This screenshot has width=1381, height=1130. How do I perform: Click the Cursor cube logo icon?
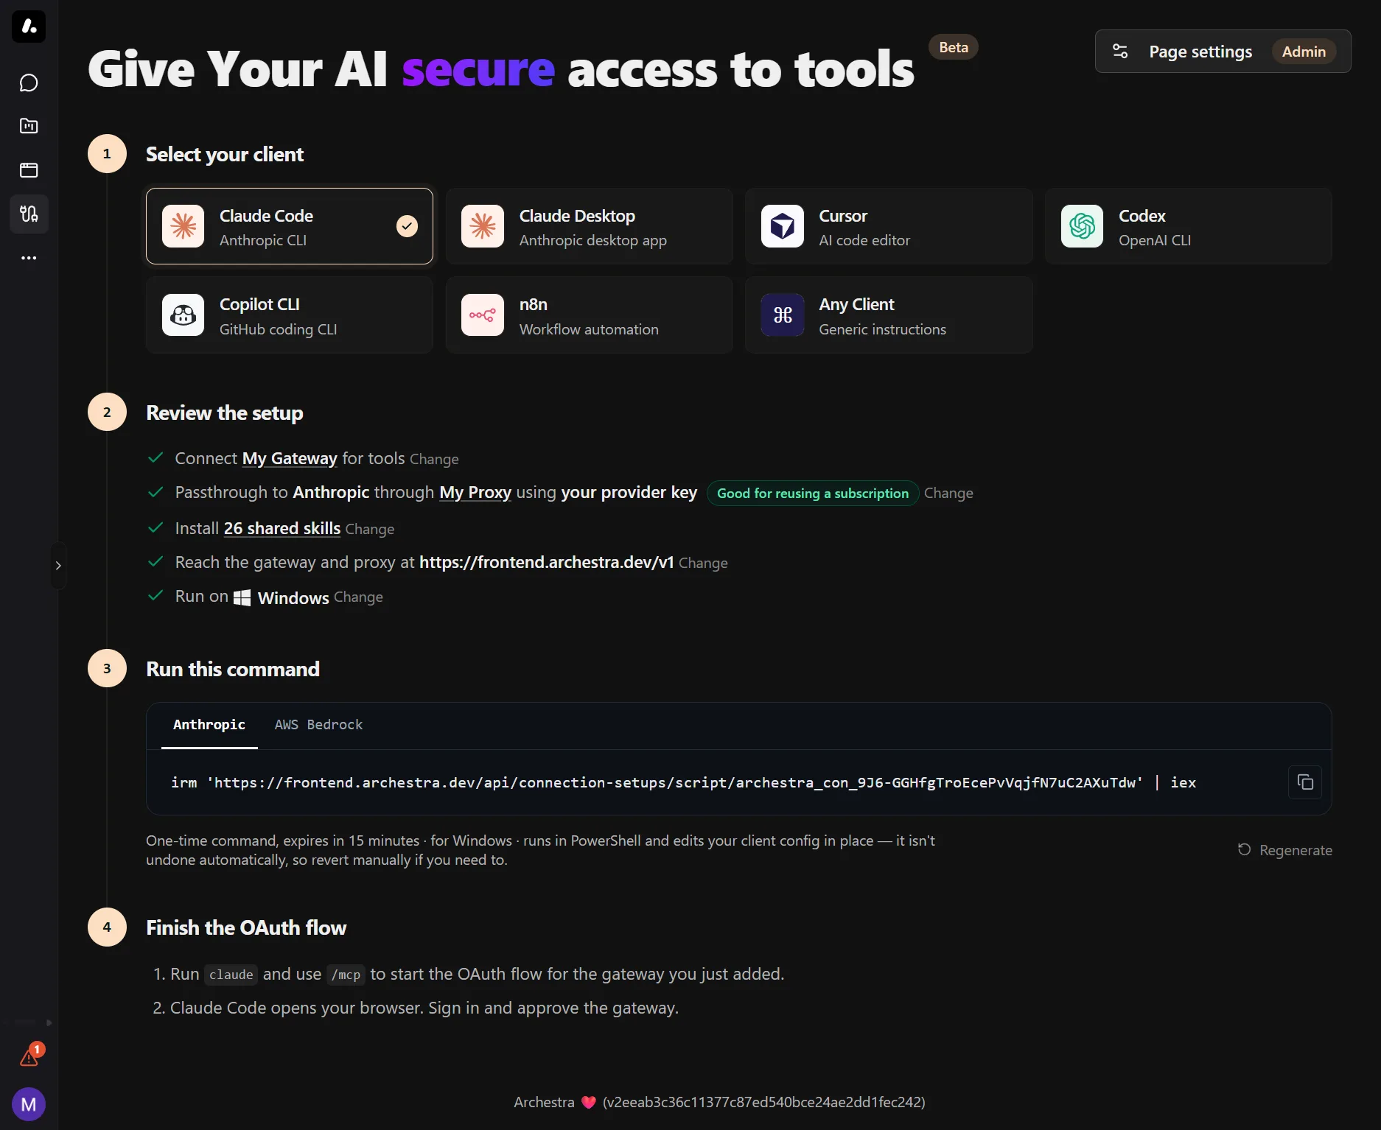(x=783, y=226)
